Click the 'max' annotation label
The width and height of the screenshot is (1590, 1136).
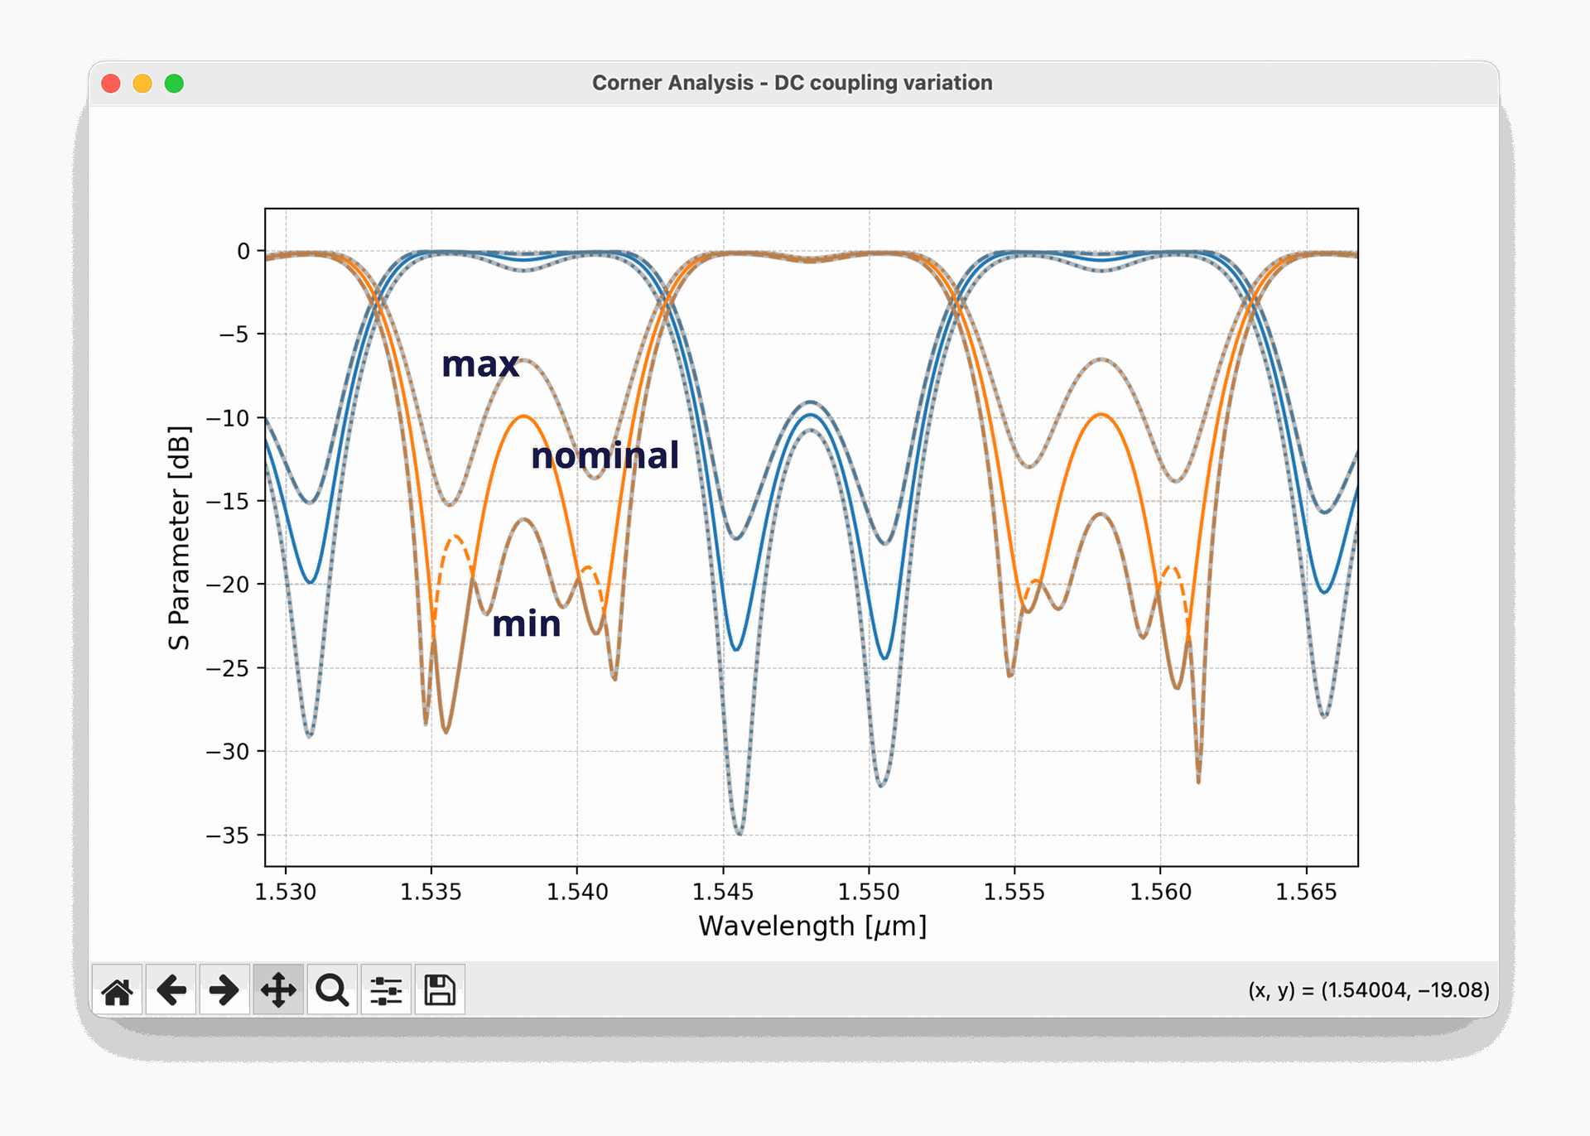pos(480,364)
